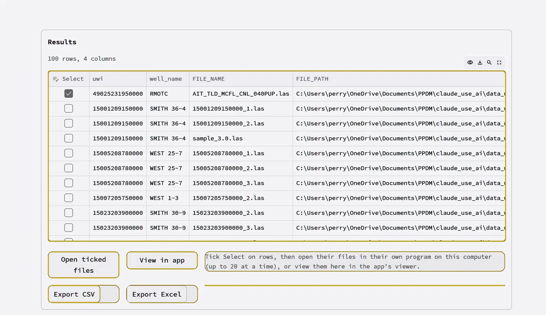
Task: Tick checkbox for 15001209150000_1.las row
Action: coord(69,109)
